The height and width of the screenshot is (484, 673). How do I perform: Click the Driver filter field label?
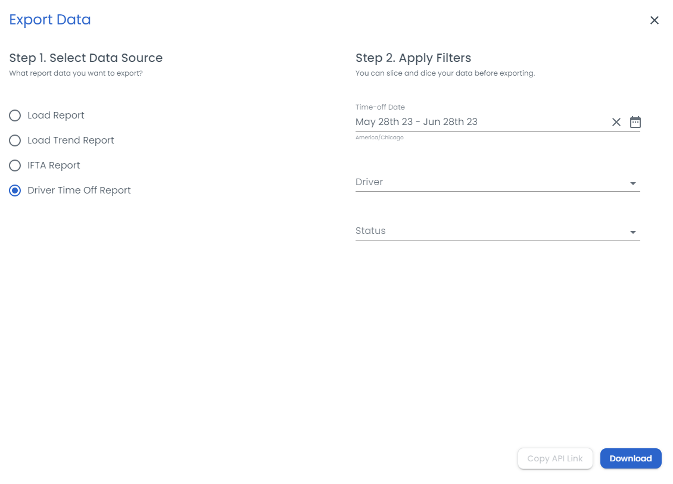click(x=369, y=182)
